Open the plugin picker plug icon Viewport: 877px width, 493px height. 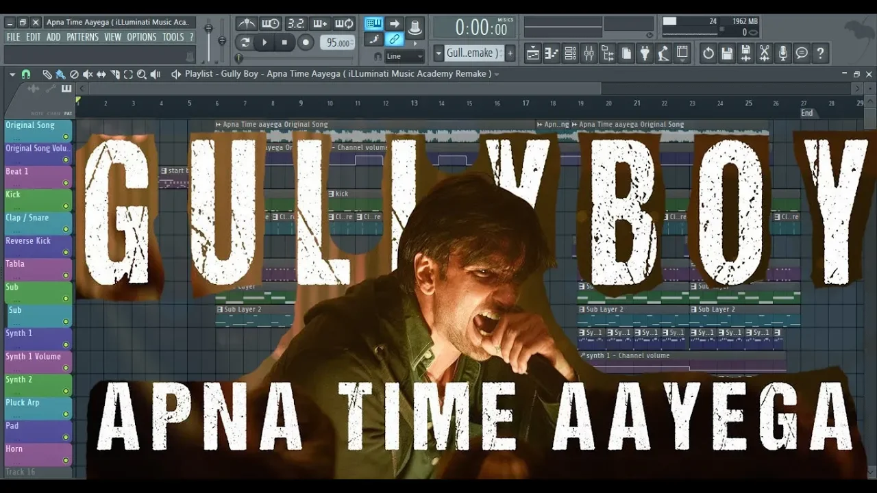(644, 53)
